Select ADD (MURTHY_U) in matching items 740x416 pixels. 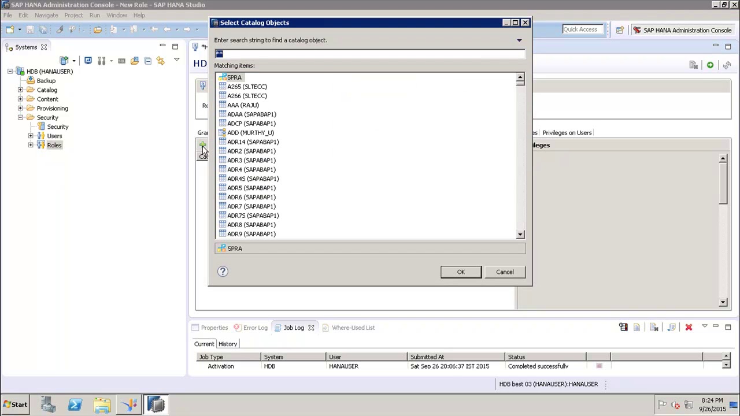coord(250,133)
